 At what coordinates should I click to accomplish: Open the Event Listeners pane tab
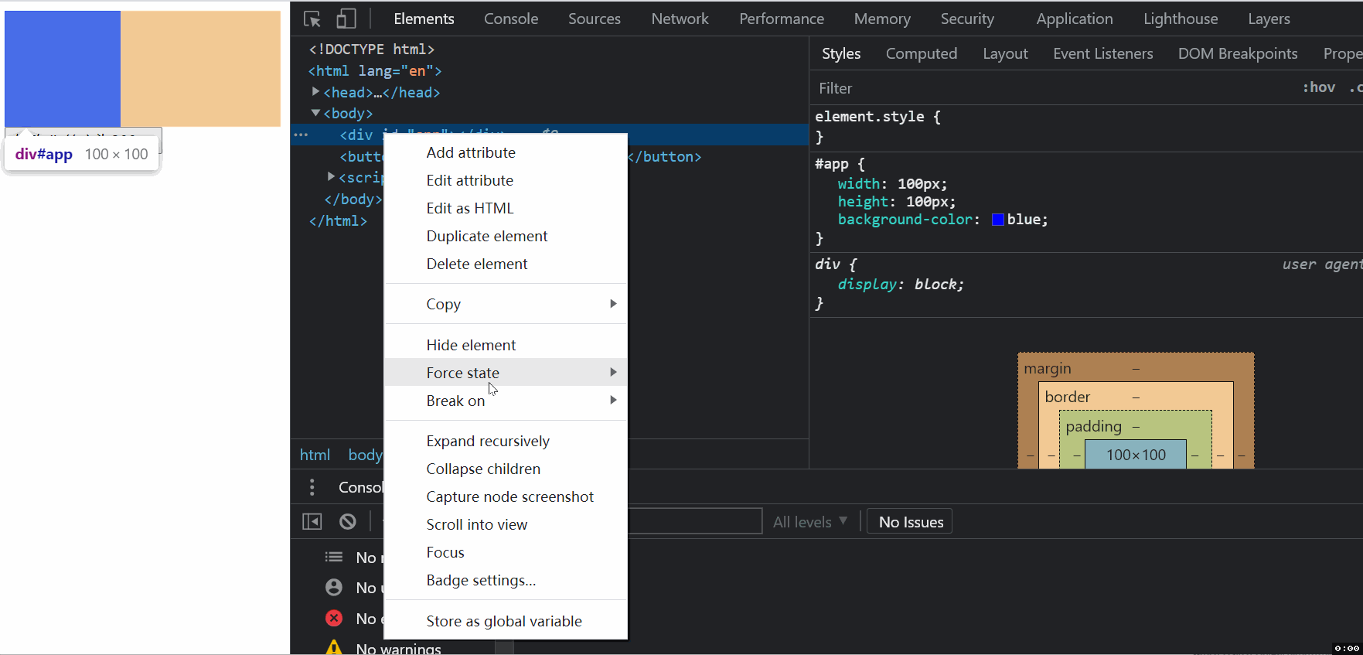click(x=1102, y=53)
